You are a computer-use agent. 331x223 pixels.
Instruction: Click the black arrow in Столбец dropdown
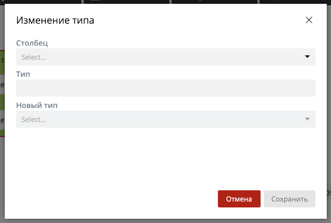(x=307, y=57)
